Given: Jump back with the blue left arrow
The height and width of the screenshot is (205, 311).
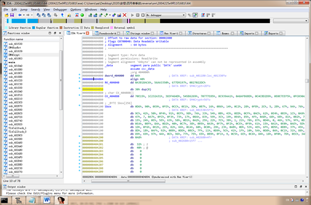Looking at the screenshot, I should [20, 15].
